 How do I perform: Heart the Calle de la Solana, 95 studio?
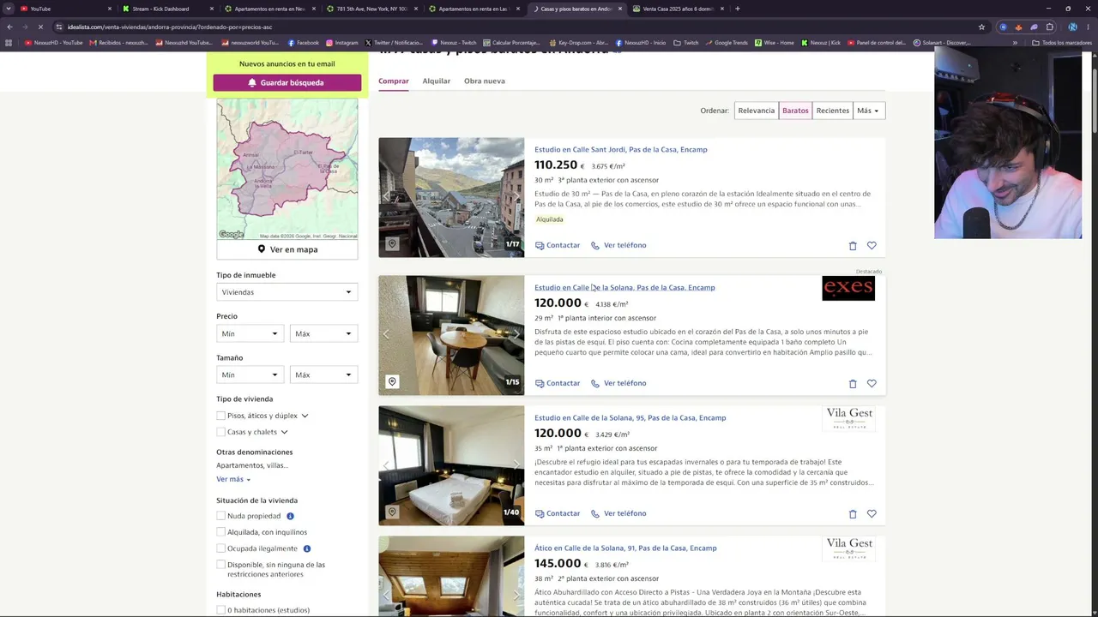[x=872, y=514]
